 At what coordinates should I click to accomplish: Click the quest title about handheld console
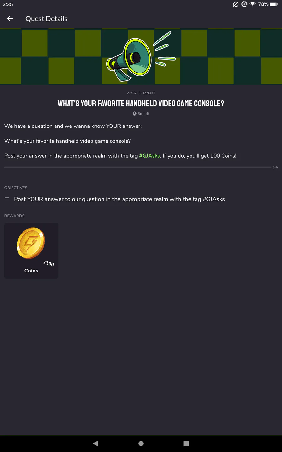click(141, 104)
